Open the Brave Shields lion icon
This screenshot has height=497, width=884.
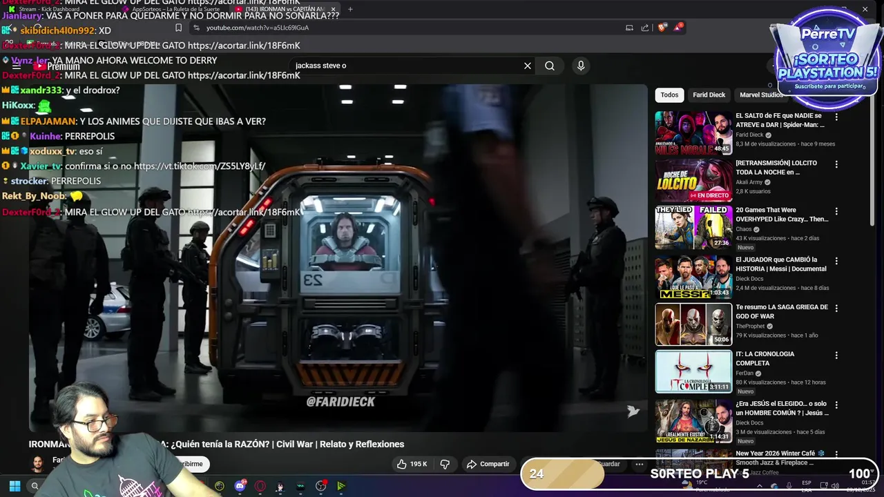coord(662,28)
